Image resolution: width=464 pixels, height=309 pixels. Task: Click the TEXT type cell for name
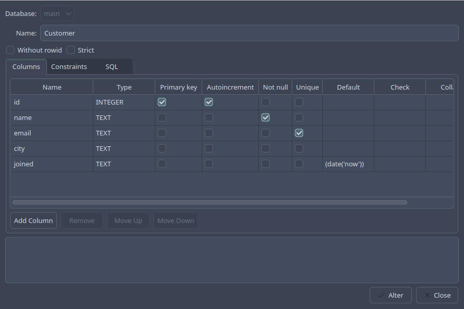pyautogui.click(x=124, y=118)
